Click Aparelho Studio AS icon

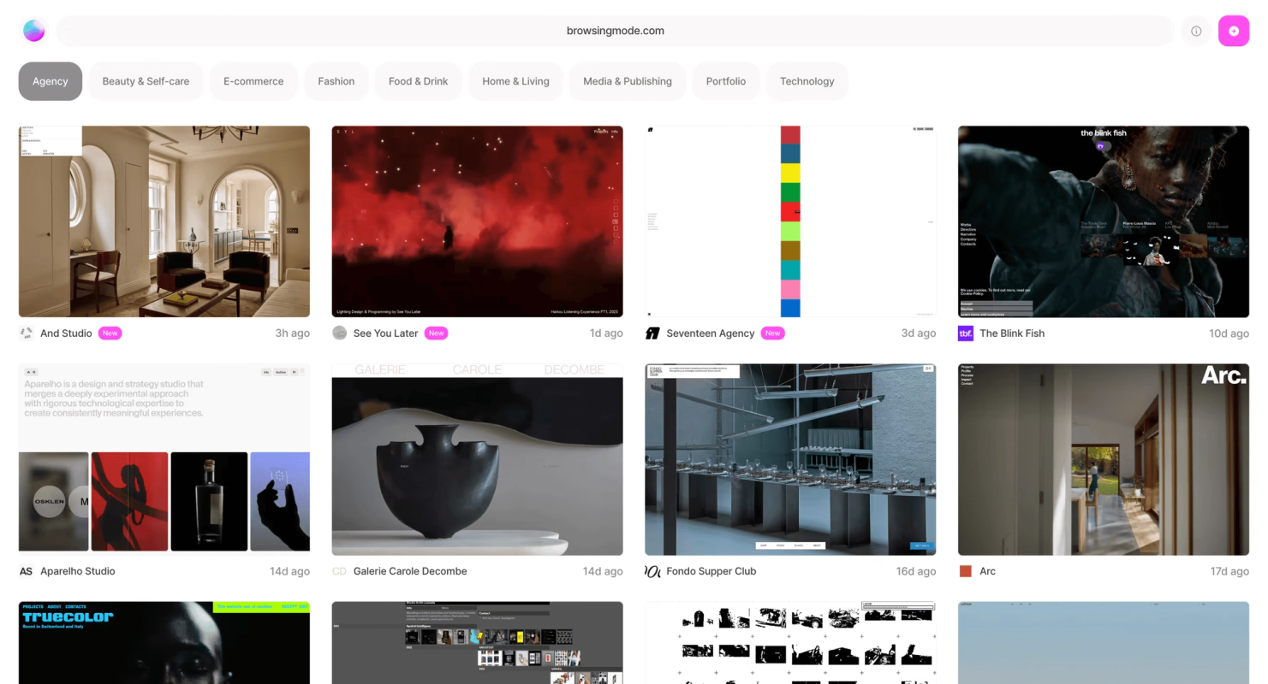point(27,571)
